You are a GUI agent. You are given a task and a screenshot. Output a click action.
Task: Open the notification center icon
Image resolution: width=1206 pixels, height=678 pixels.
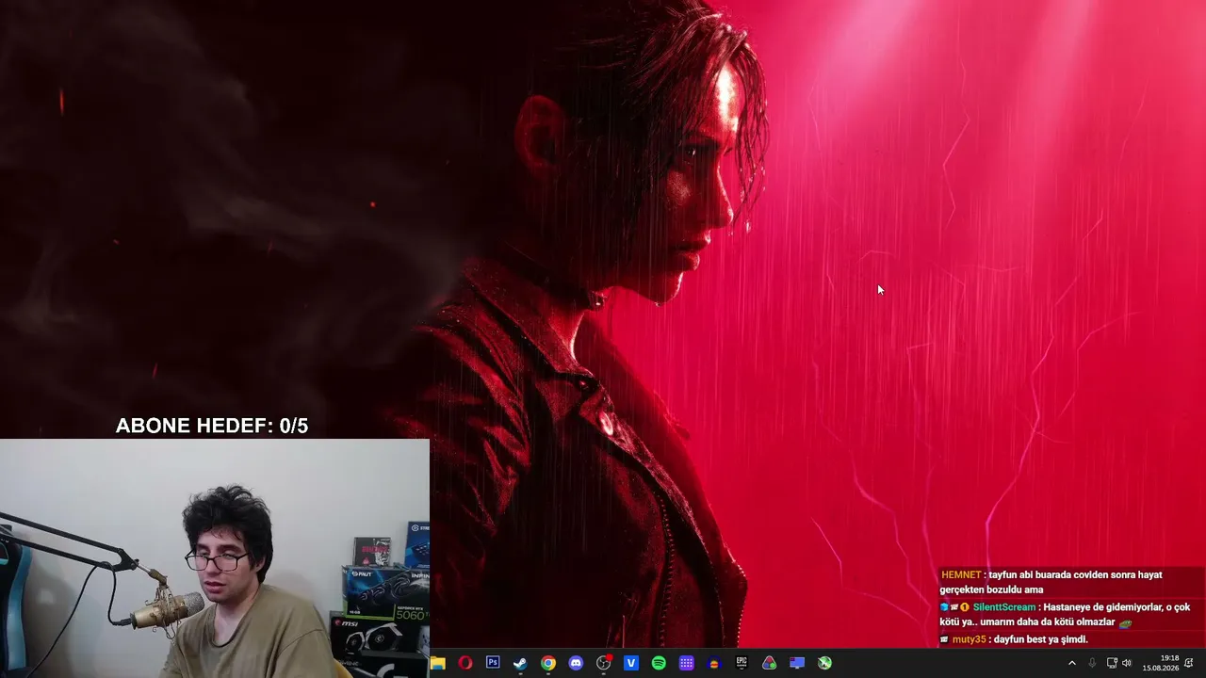[x=1189, y=663]
